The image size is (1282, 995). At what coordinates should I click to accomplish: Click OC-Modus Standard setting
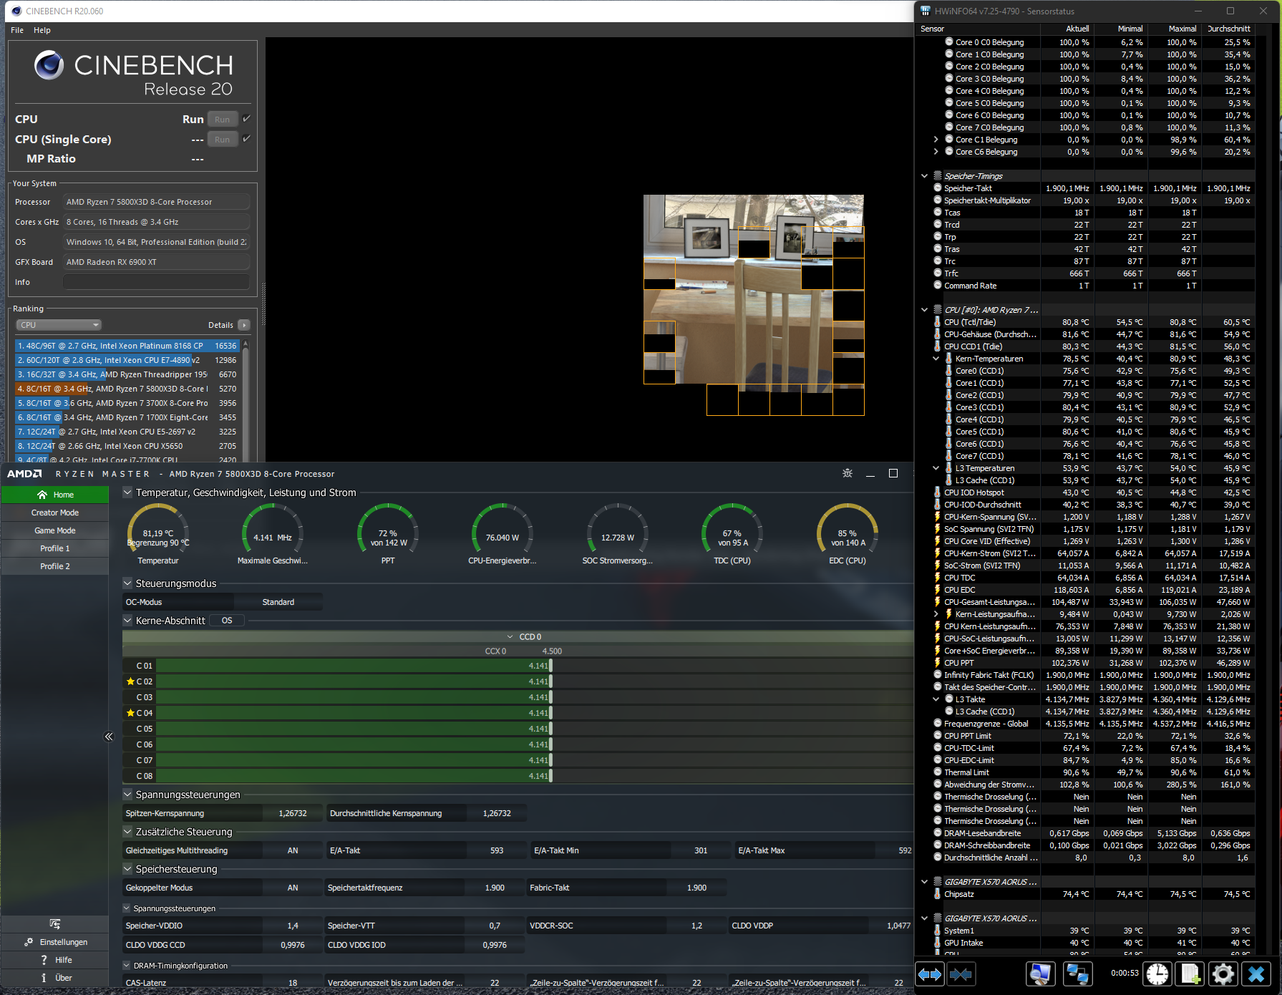(278, 602)
